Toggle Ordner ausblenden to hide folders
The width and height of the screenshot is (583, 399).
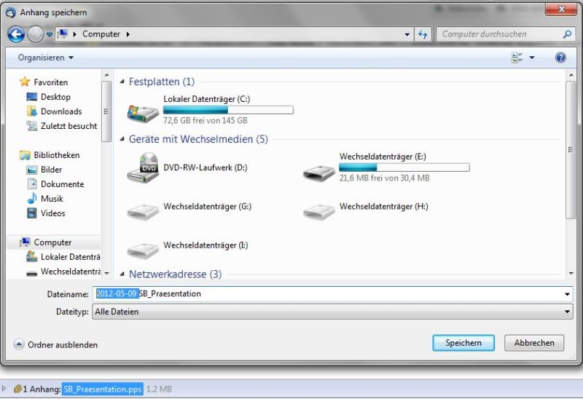tap(56, 345)
